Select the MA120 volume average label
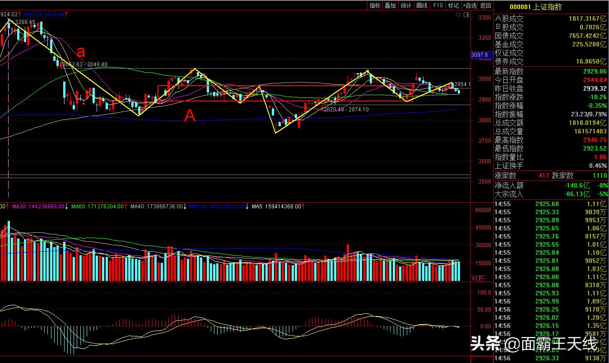The height and width of the screenshot is (363, 609). click(x=219, y=207)
